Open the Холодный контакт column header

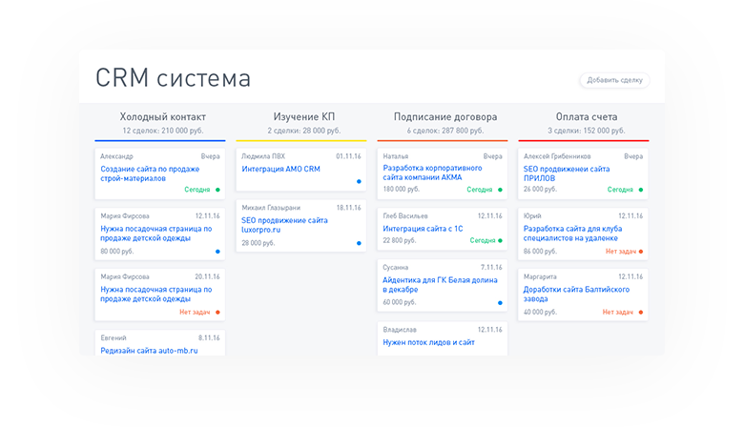163,116
